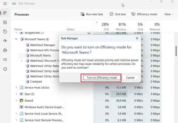The width and height of the screenshot is (178, 123).
Task: Click the Windows Audio Device Graph icon
Action: point(21,107)
